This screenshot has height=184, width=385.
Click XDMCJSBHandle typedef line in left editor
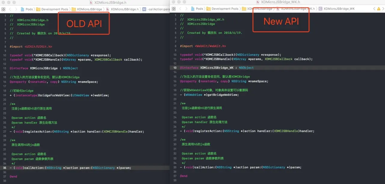pos(76,59)
